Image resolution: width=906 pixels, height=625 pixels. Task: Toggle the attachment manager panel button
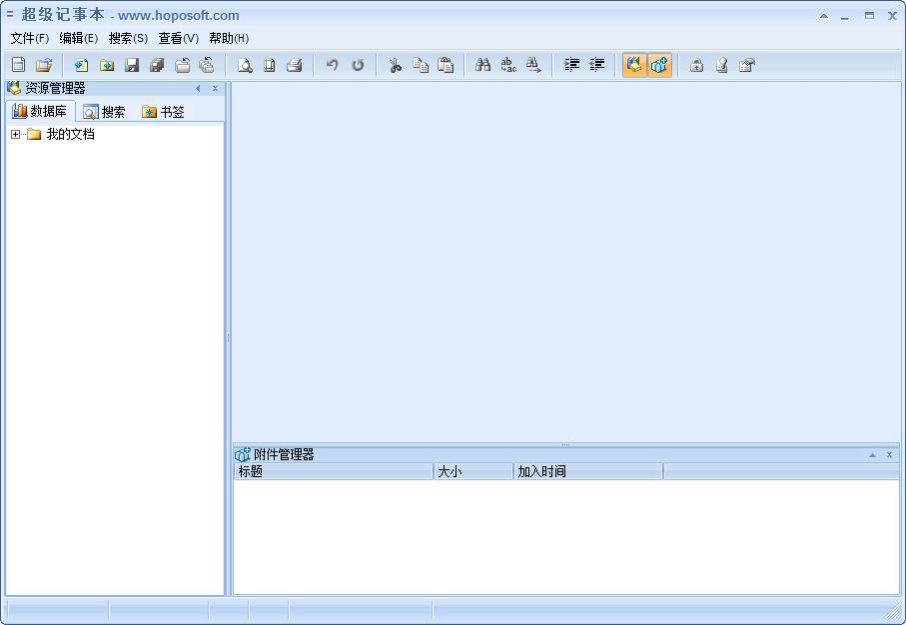point(659,65)
